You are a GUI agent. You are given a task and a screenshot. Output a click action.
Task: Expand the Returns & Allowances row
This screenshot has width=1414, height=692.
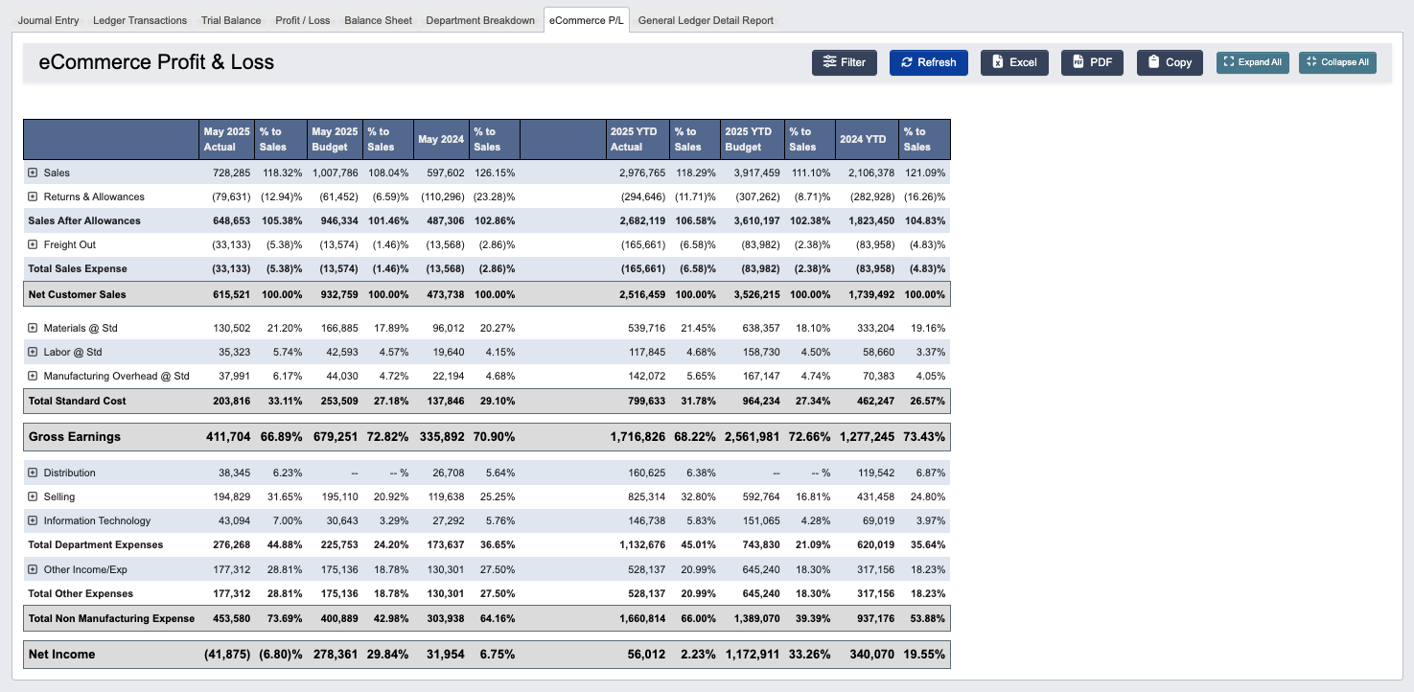[x=33, y=196]
